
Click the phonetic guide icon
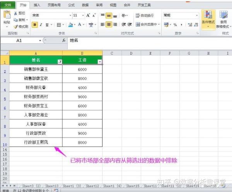[x=91, y=25]
